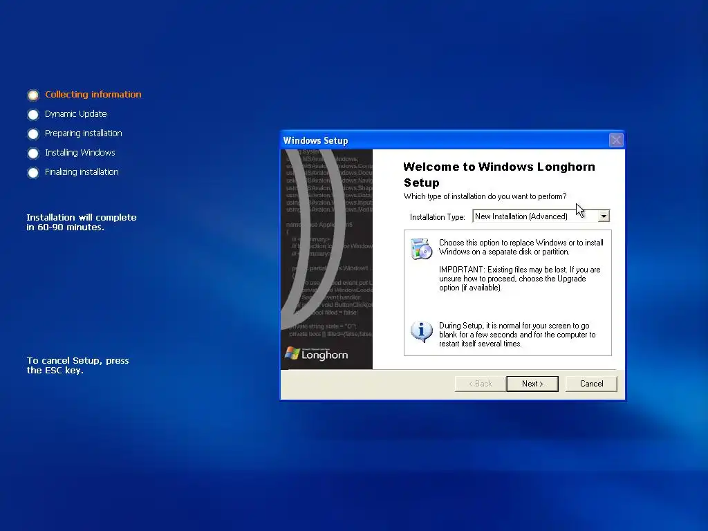Click the Next button
Screen dimensions: 708x531
point(532,384)
